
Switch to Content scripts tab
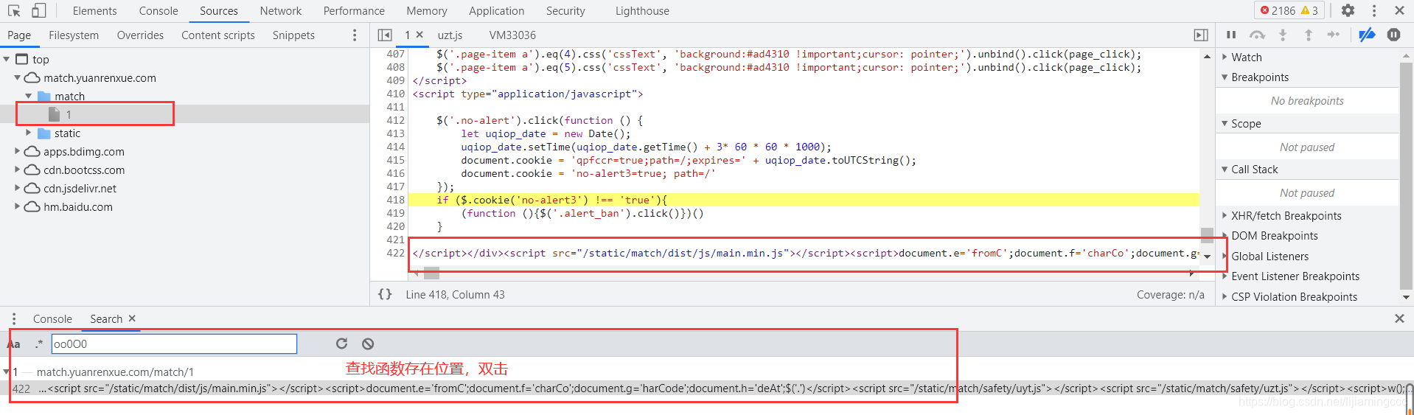[218, 35]
